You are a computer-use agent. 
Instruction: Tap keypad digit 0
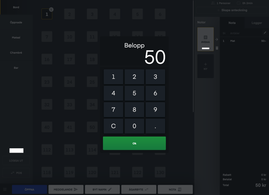pyautogui.click(x=134, y=126)
